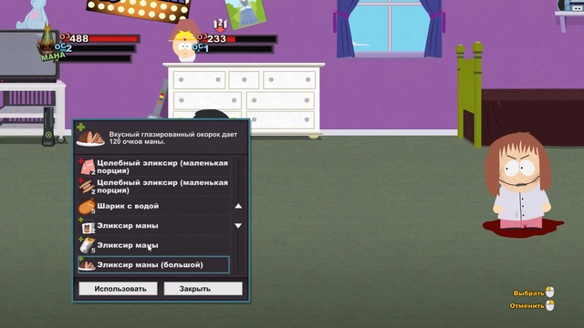The width and height of the screenshot is (584, 328).
Task: Click the glazed ham icon in list
Action: coord(87,265)
